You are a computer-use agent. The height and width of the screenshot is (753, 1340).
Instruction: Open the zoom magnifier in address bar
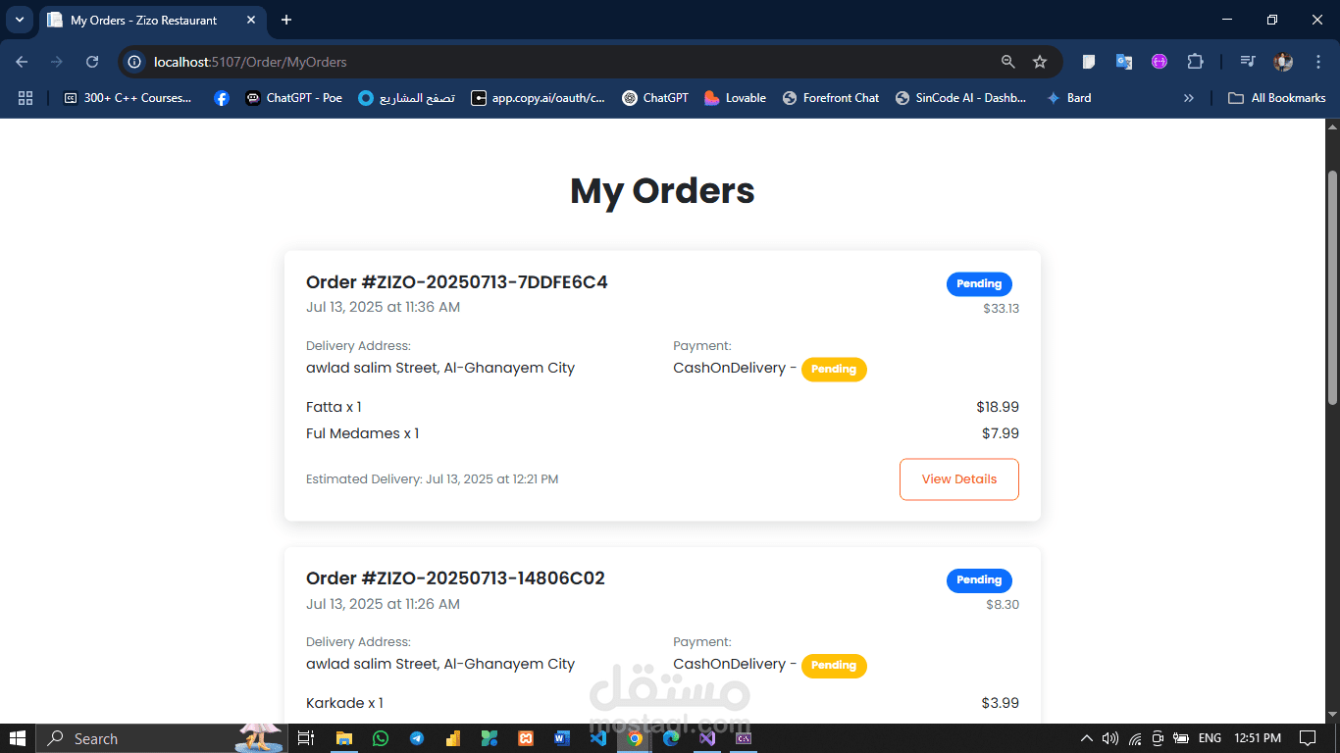coord(1007,62)
